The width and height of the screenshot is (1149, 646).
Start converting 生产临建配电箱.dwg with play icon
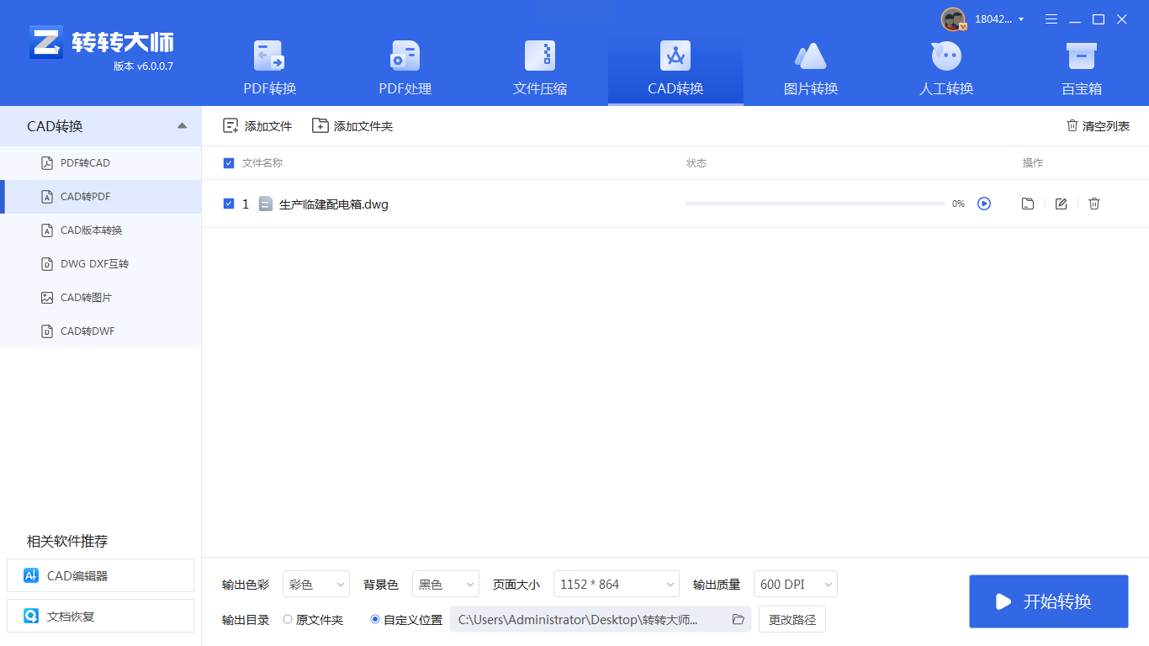pyautogui.click(x=984, y=204)
